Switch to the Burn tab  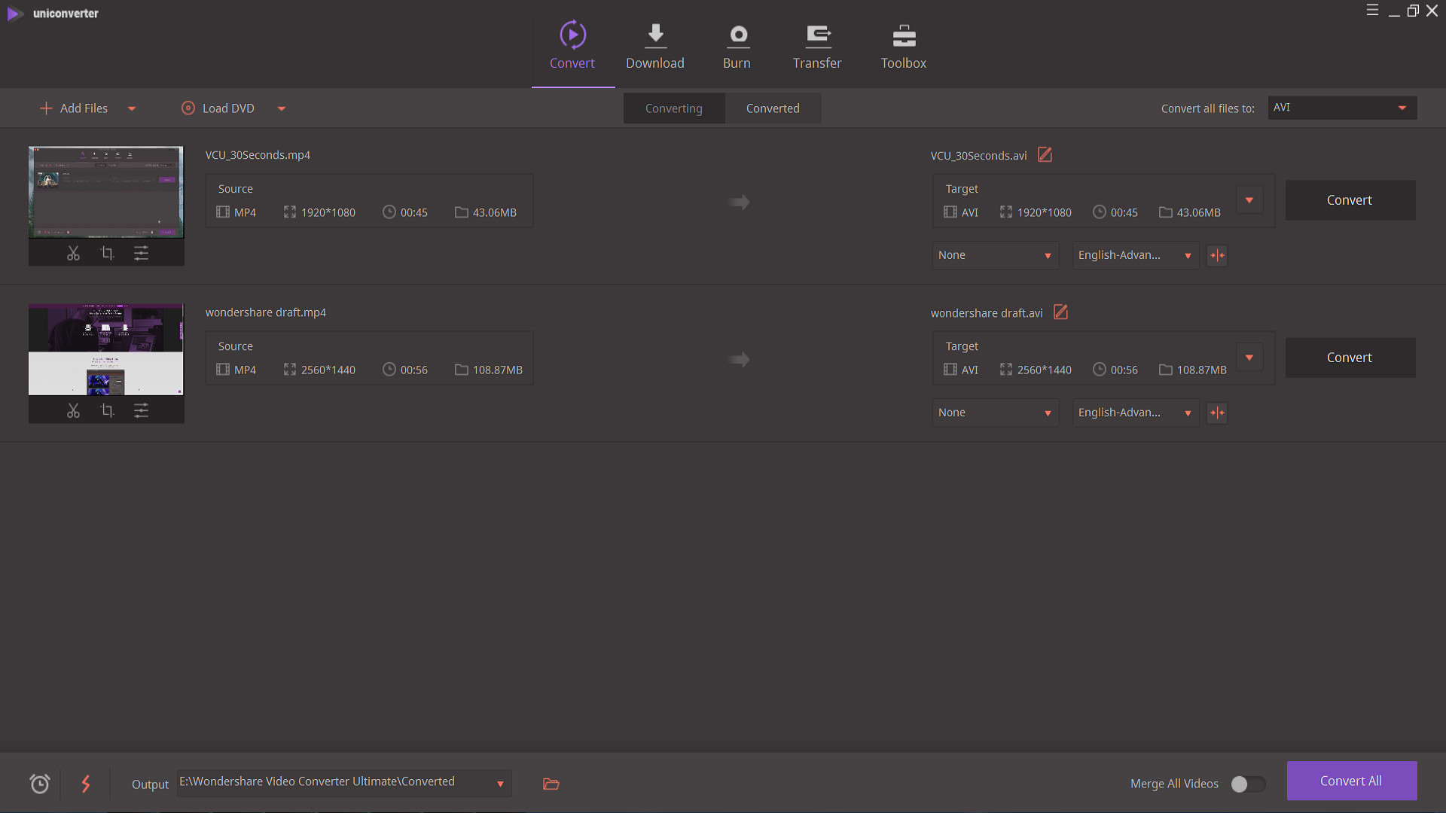pyautogui.click(x=737, y=47)
